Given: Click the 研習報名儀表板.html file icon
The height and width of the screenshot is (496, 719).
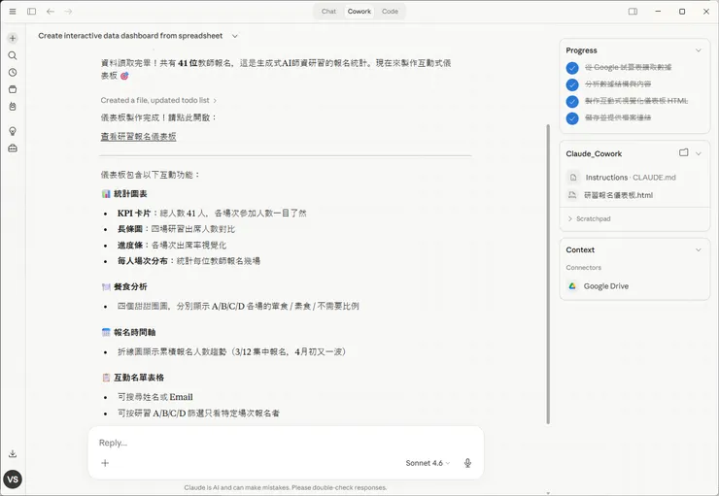Looking at the screenshot, I should (572, 195).
